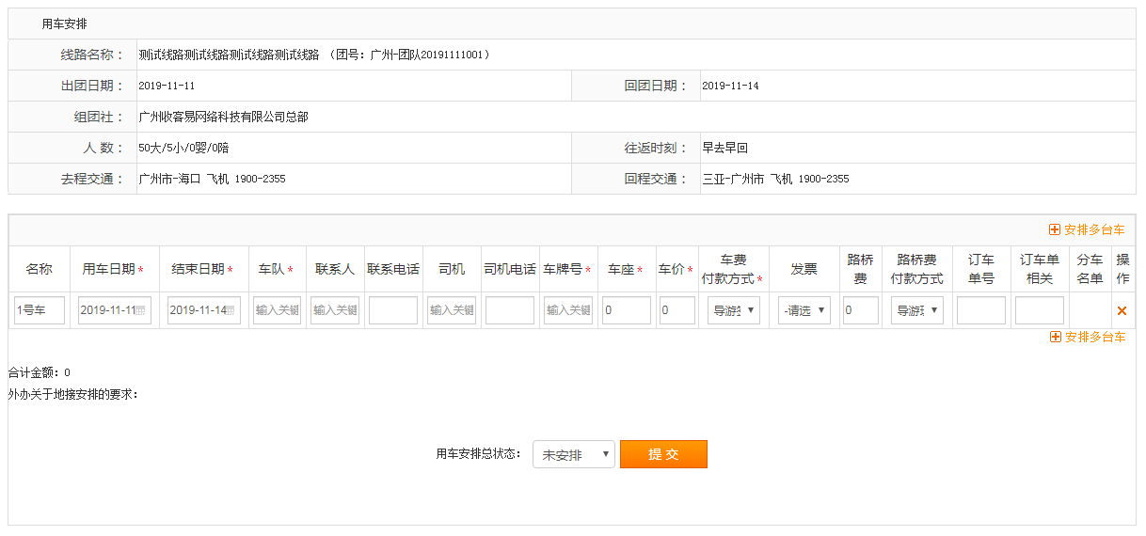The image size is (1146, 536).
Task: Click the 车价 number field
Action: (x=677, y=310)
